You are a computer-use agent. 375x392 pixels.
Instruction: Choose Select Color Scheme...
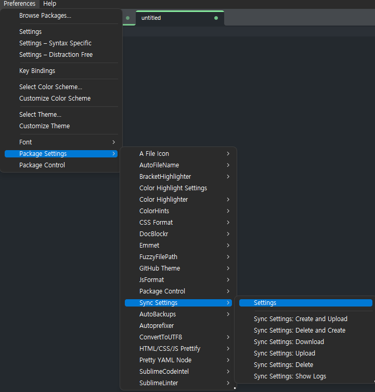[x=61, y=87]
